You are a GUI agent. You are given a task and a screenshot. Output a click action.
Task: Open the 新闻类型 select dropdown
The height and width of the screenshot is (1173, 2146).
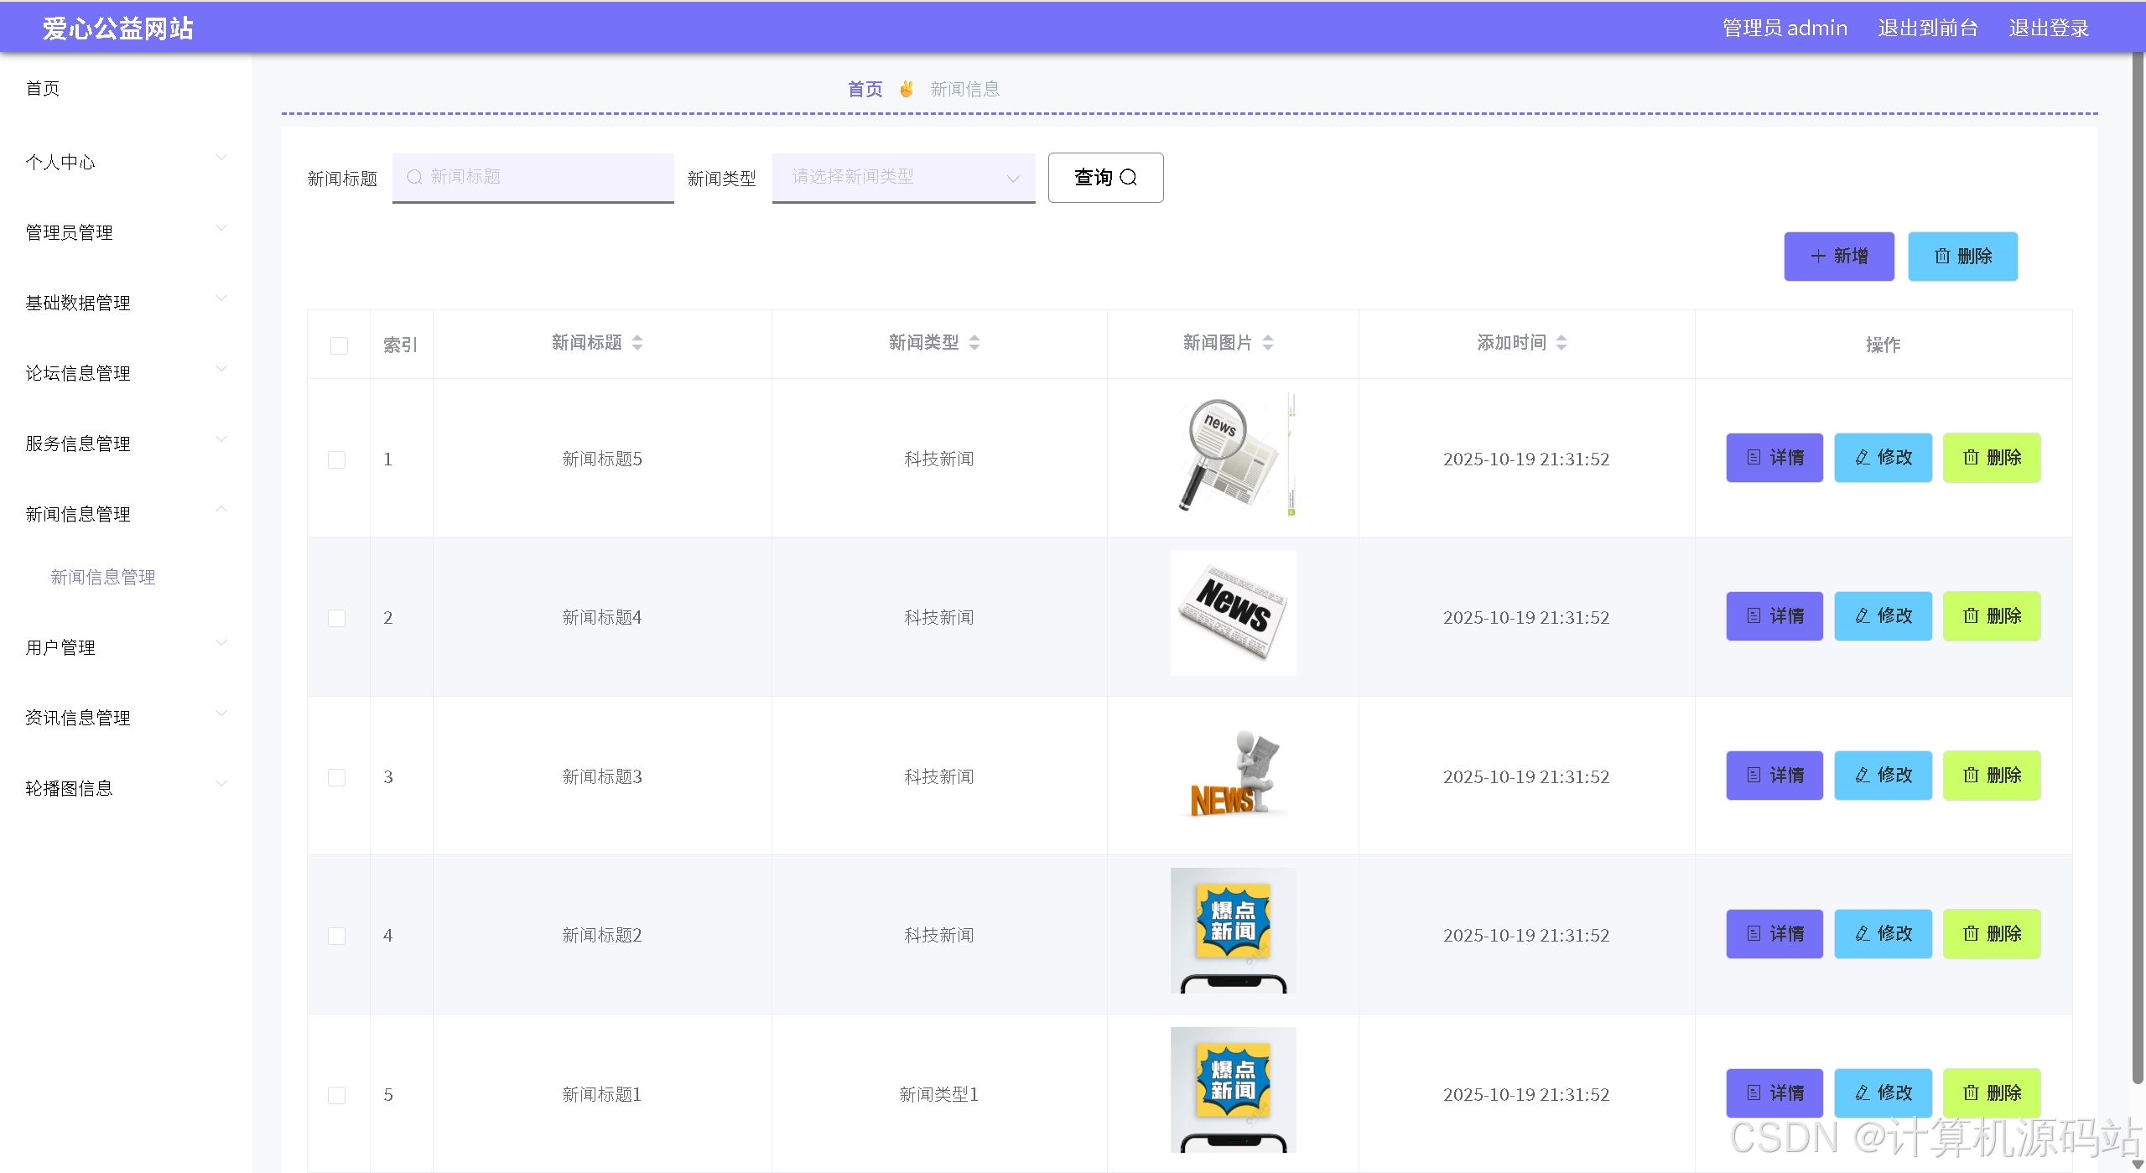903,177
